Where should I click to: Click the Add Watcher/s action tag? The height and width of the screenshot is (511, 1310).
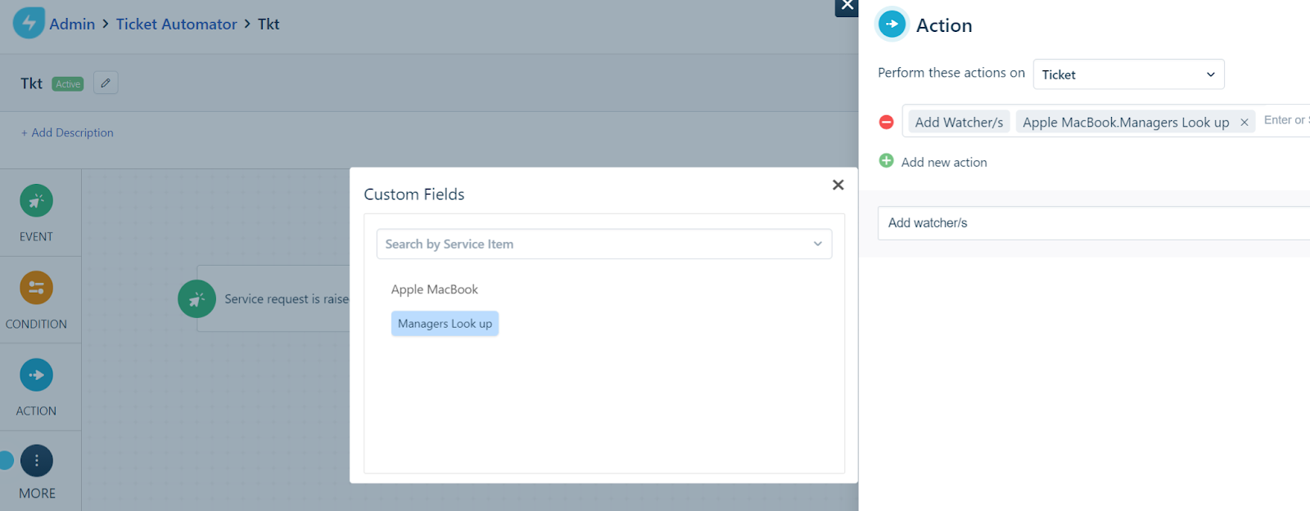pos(959,122)
